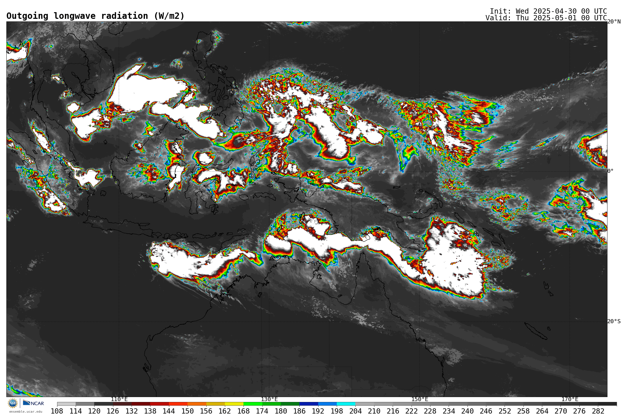Viewport: 626px width, 415px height.
Task: Click the dark maroon 132 colorbar swatch
Action: [141, 404]
